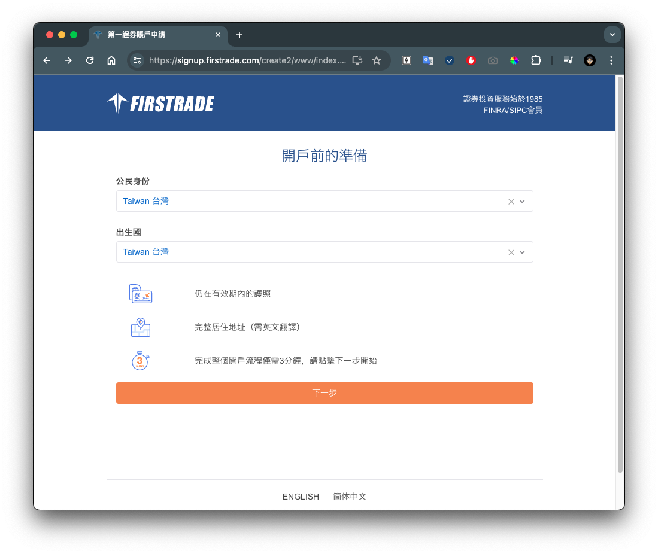Click the 出生國 Taiwan 台灣 field
Viewport: 658px width, 554px height.
[x=325, y=252]
